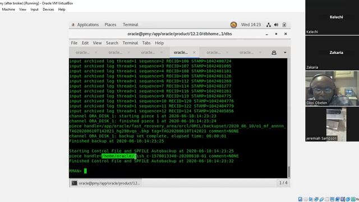
Task: Close the second oracle terminal tab
Action: (128, 52)
